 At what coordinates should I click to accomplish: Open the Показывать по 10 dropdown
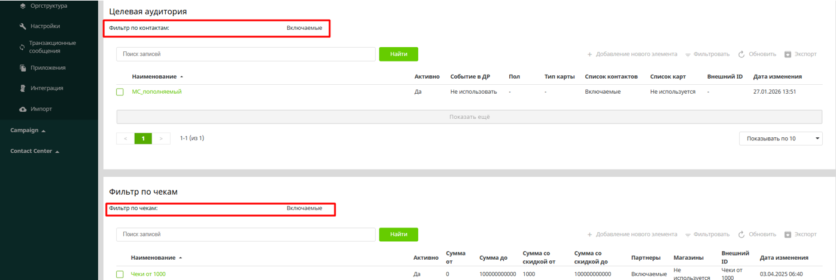(780, 139)
